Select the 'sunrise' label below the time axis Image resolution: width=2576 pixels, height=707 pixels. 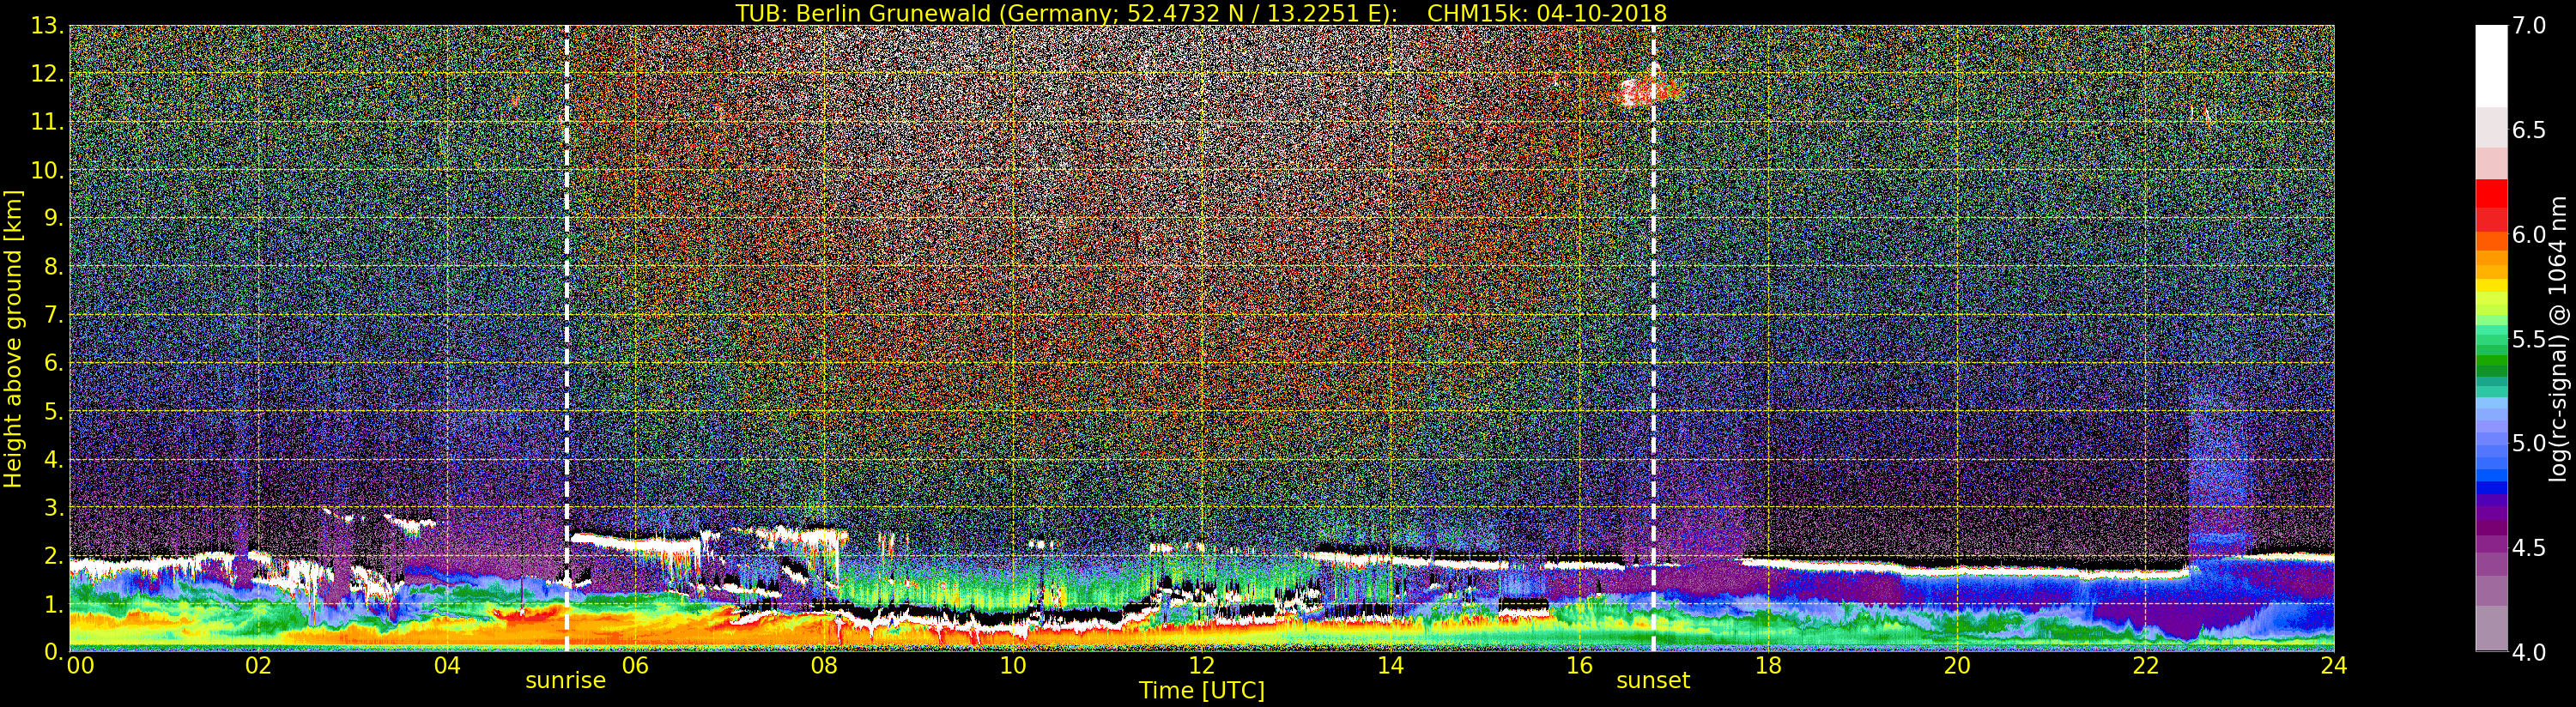[x=566, y=681]
